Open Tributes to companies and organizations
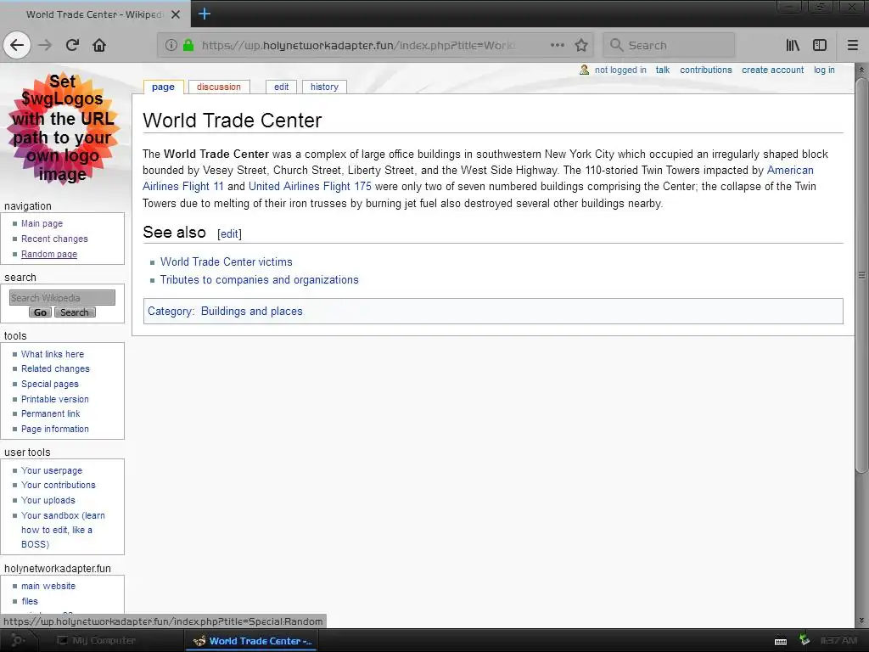The width and height of the screenshot is (869, 652). 260,279
